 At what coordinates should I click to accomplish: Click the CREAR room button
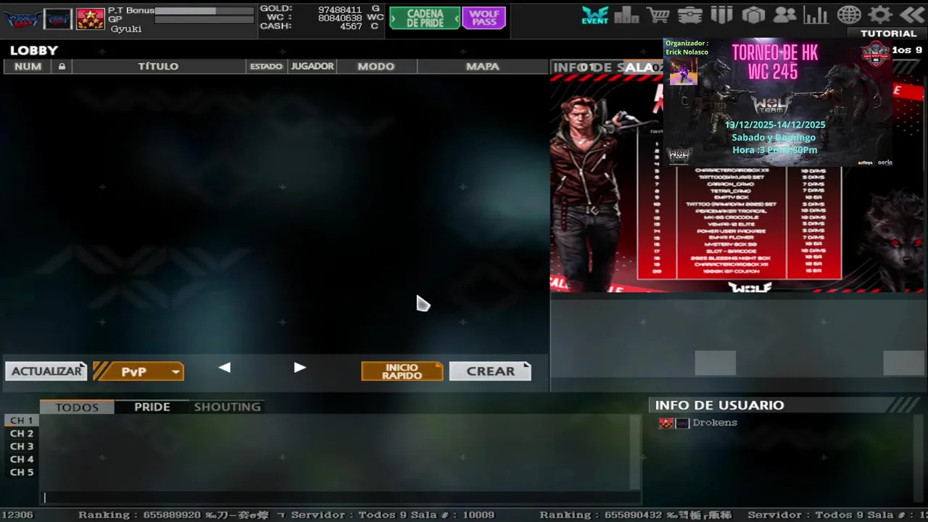(490, 371)
